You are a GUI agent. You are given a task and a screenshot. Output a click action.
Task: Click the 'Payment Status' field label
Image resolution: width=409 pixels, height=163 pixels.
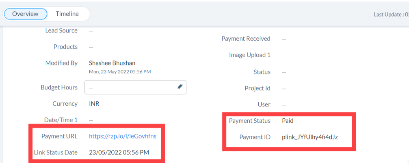click(x=250, y=121)
